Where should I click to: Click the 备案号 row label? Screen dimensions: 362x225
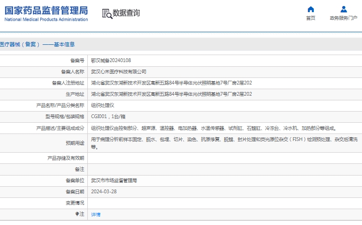click(x=78, y=61)
